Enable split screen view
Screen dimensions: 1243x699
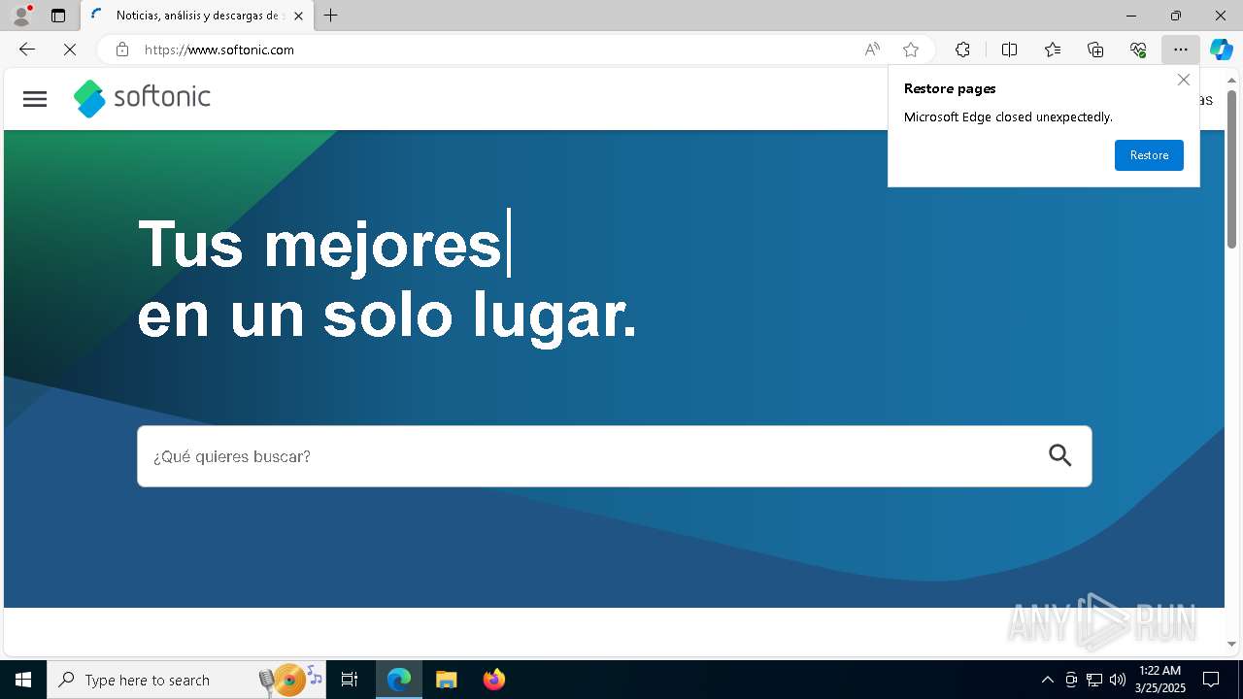pos(1009,50)
